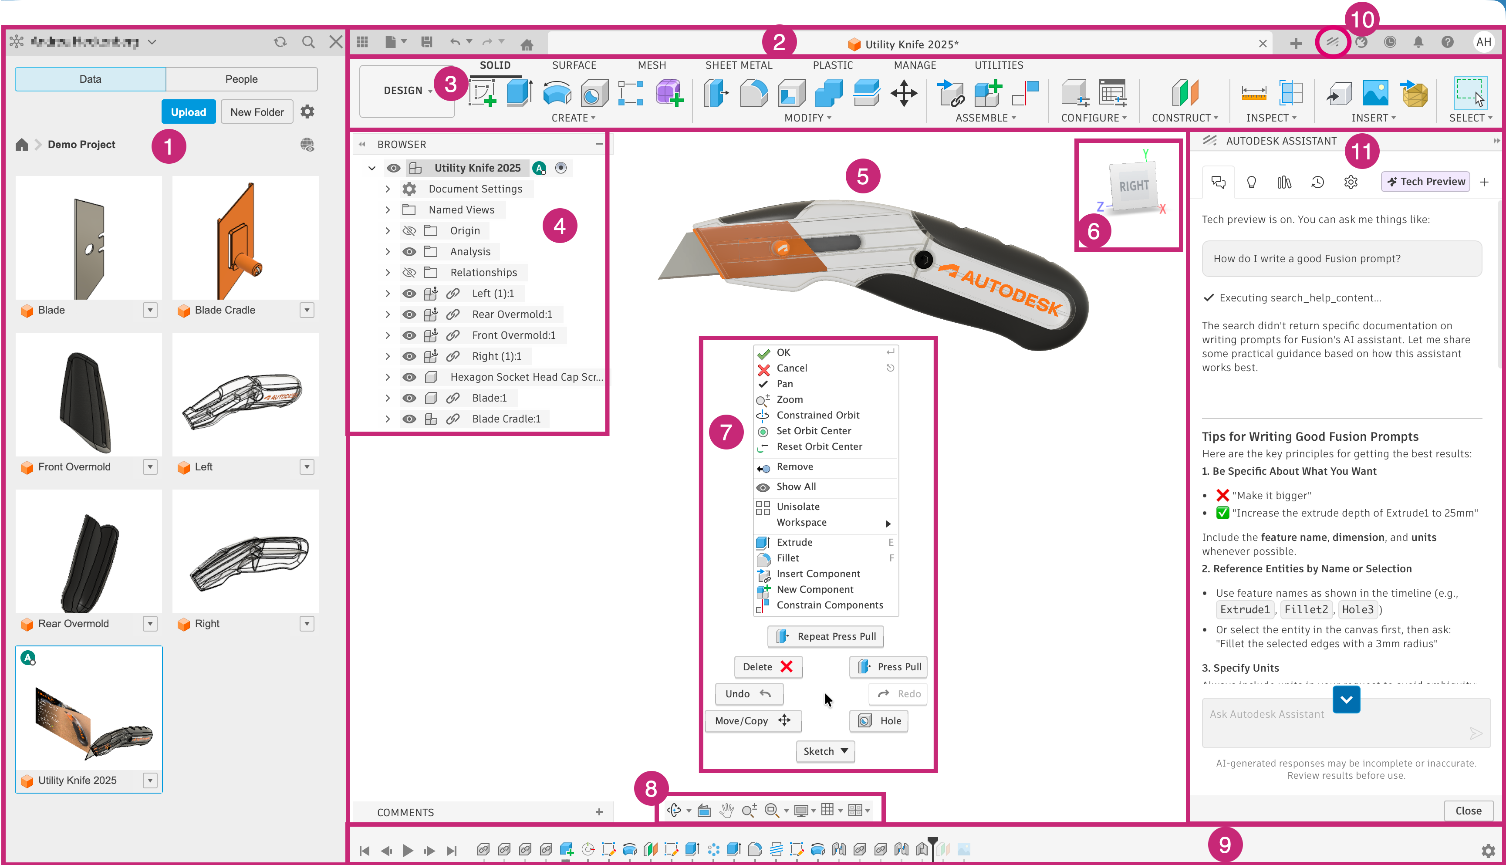Screen dimensions: 1506x865
Task: Expand the Rear Overmold:1 component node
Action: click(388, 314)
